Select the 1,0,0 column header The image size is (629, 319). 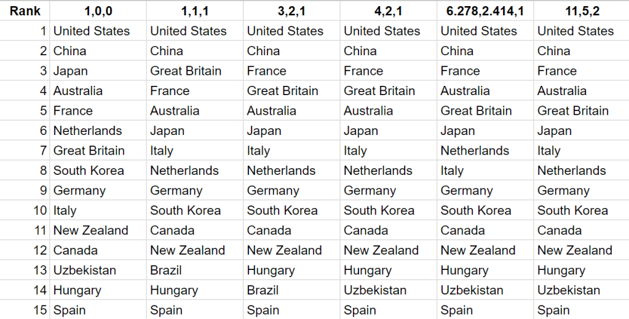[97, 11]
